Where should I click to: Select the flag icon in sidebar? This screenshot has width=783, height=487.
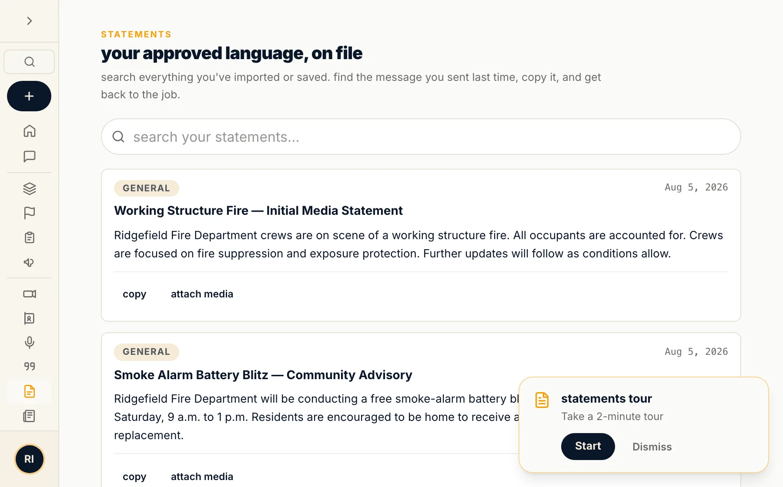tap(29, 213)
